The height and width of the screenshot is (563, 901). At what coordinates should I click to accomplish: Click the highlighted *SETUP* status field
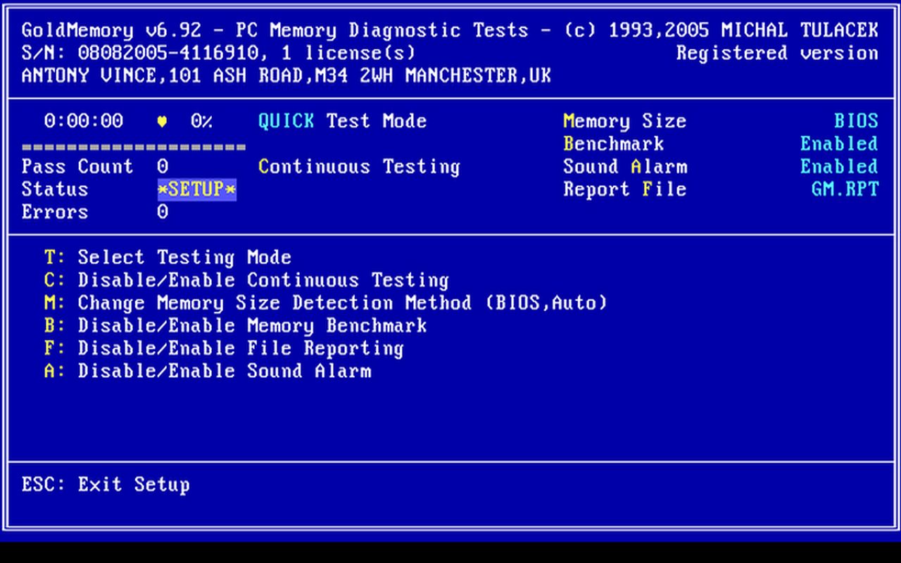click(196, 189)
